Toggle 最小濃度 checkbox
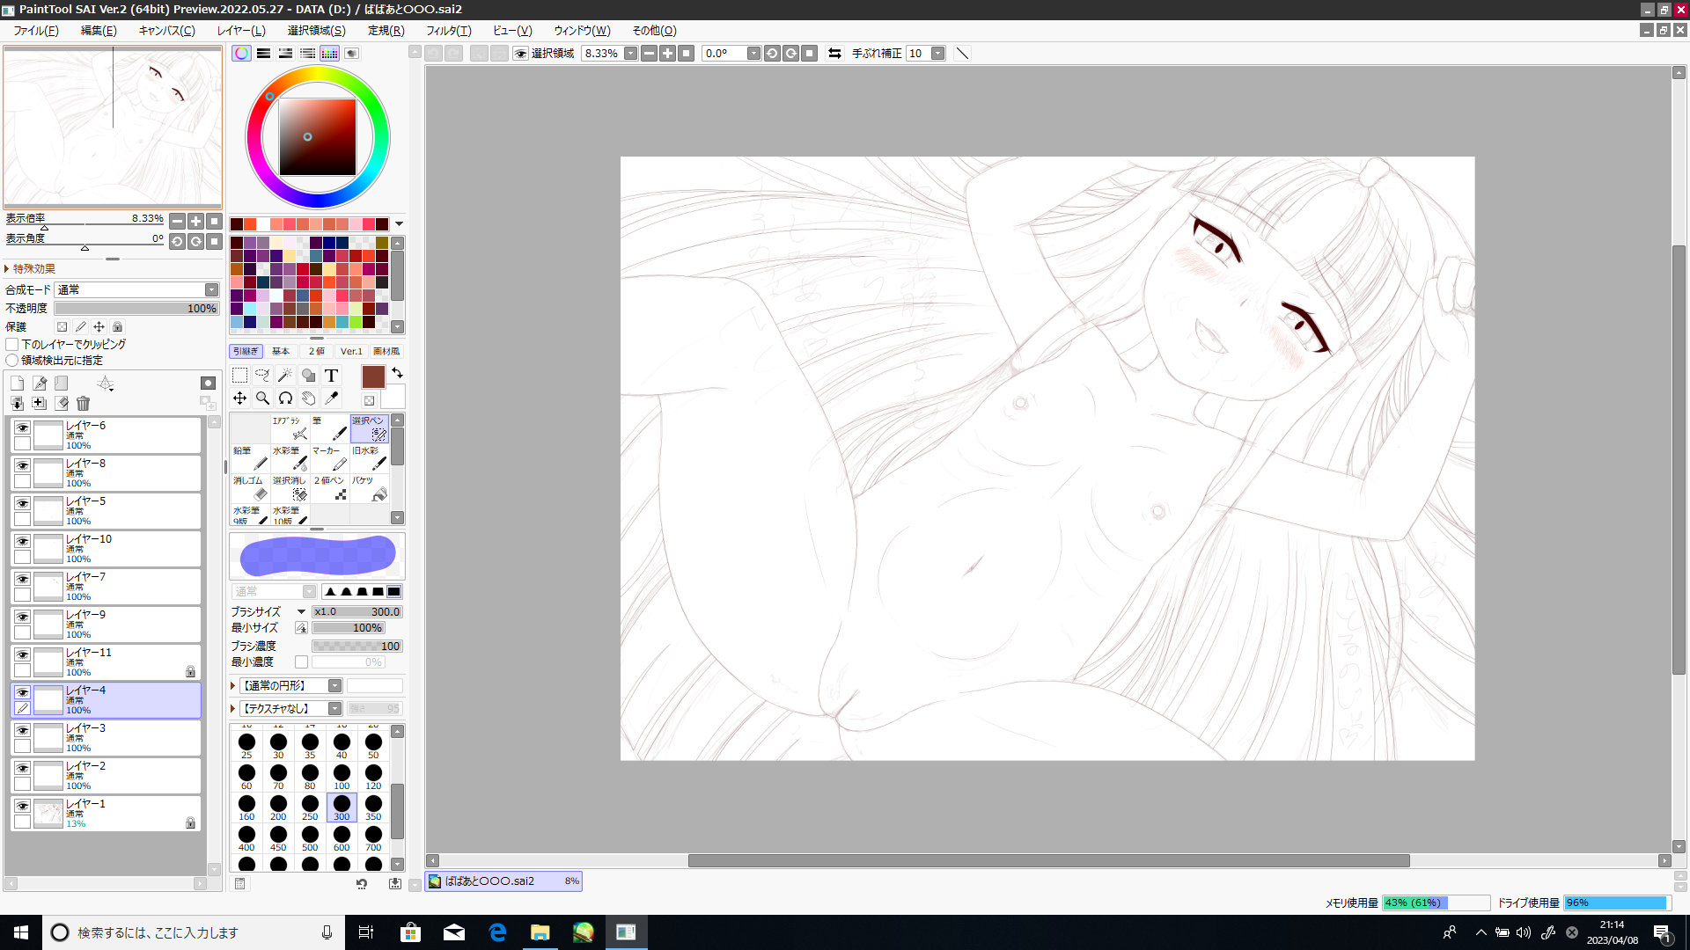This screenshot has height=950, width=1690. [301, 662]
